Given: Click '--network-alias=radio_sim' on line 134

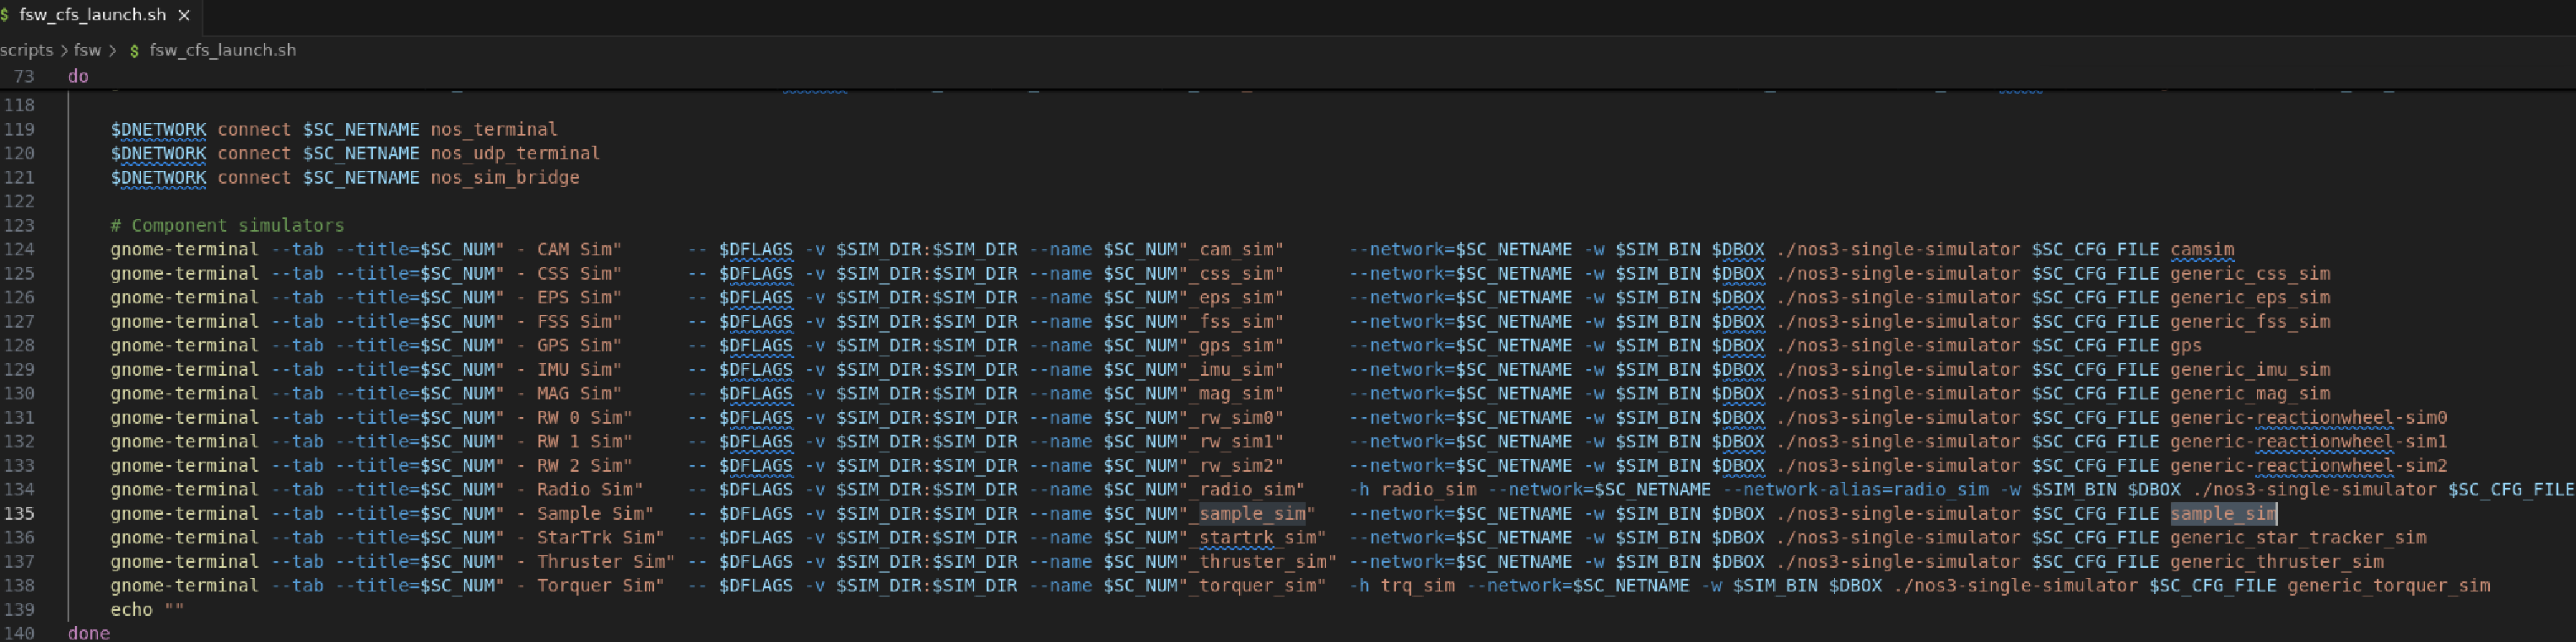Looking at the screenshot, I should (x=1856, y=490).
